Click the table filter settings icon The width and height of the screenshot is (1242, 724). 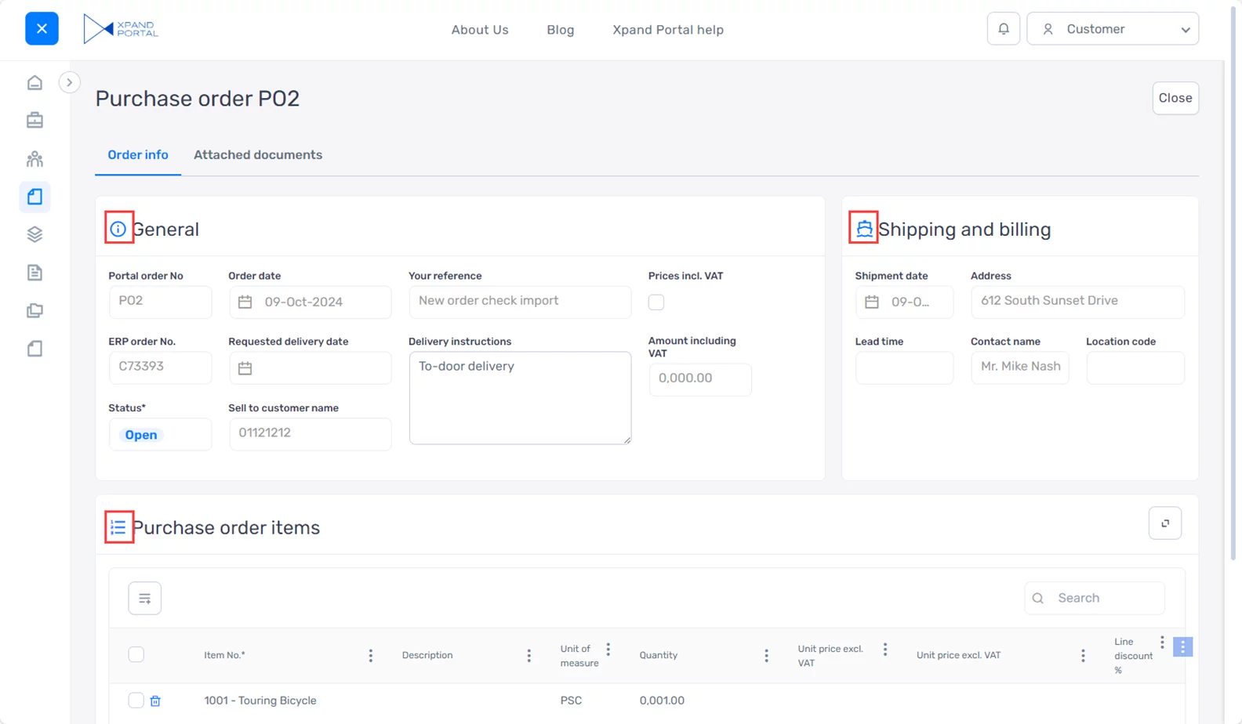tap(145, 598)
